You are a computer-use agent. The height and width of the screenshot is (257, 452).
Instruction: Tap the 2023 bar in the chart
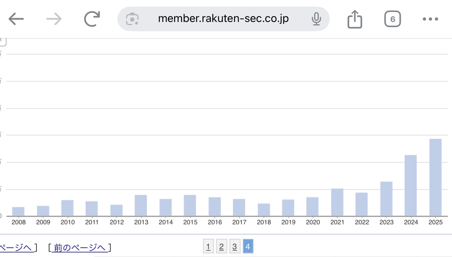pos(386,199)
